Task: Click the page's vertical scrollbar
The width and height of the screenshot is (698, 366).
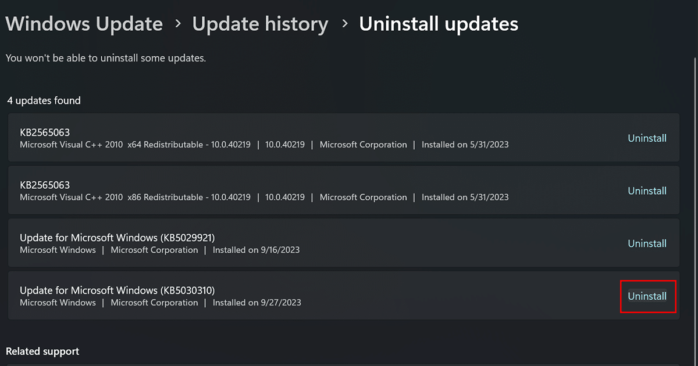Action: tap(694, 174)
